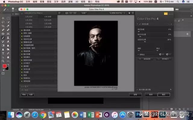
Task: Click the 添加滤镜 add filter button
Action: (x=145, y=59)
